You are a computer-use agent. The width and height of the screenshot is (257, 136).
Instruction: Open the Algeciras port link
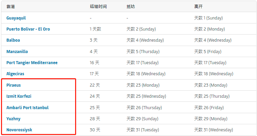pos(15,74)
